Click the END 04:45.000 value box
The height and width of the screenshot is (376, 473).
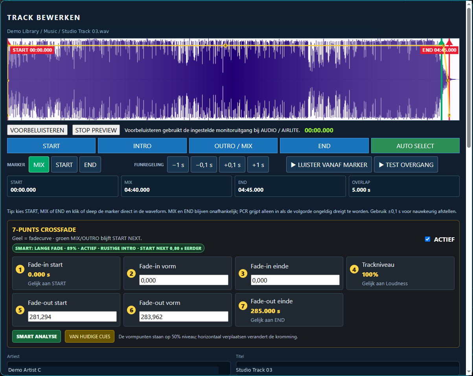pos(290,186)
